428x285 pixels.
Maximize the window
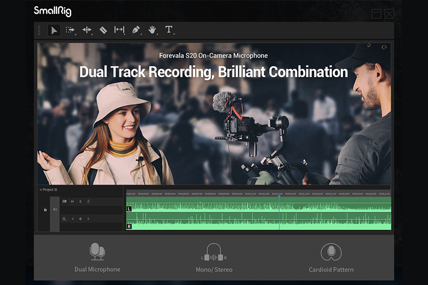click(x=377, y=14)
